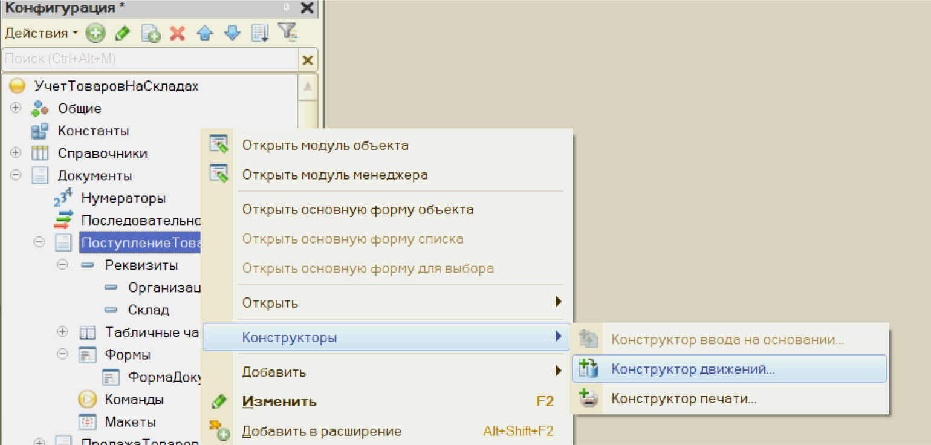
Task: Select the Организац… attribute row
Action: (x=152, y=288)
